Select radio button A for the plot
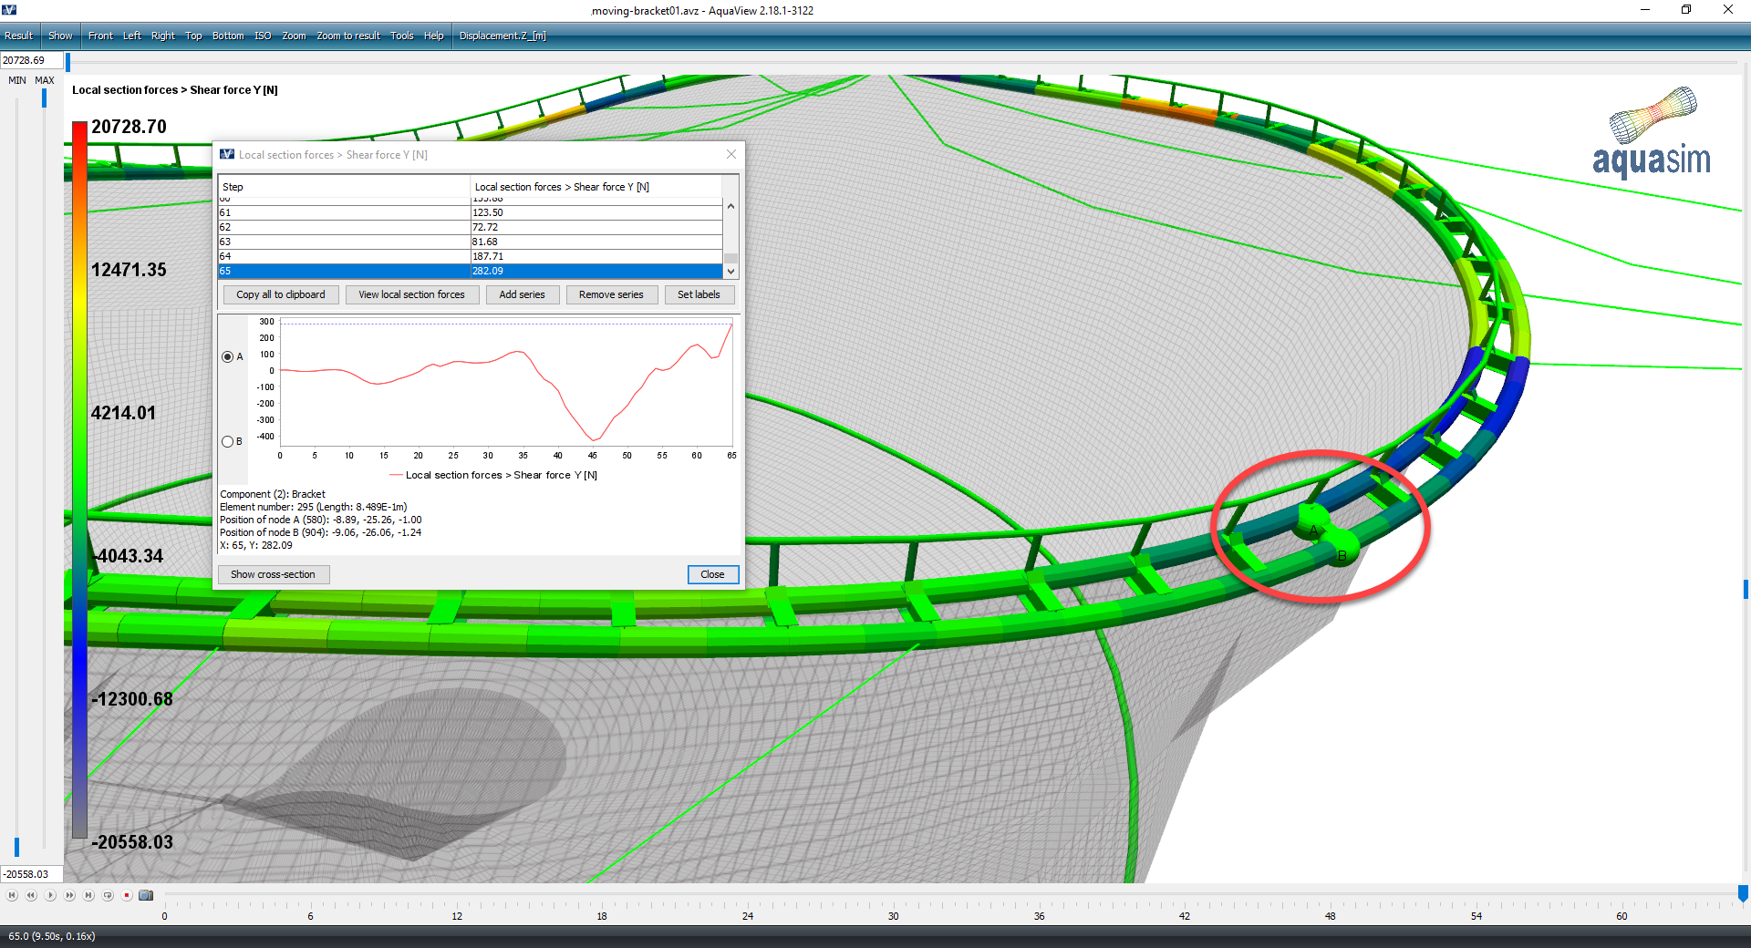Viewport: 1751px width, 948px height. click(x=227, y=356)
